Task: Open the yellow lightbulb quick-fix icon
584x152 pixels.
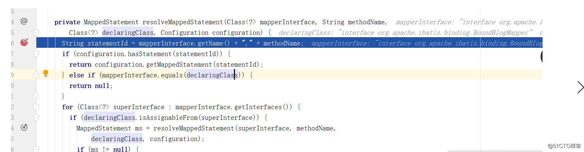Action: [46, 73]
